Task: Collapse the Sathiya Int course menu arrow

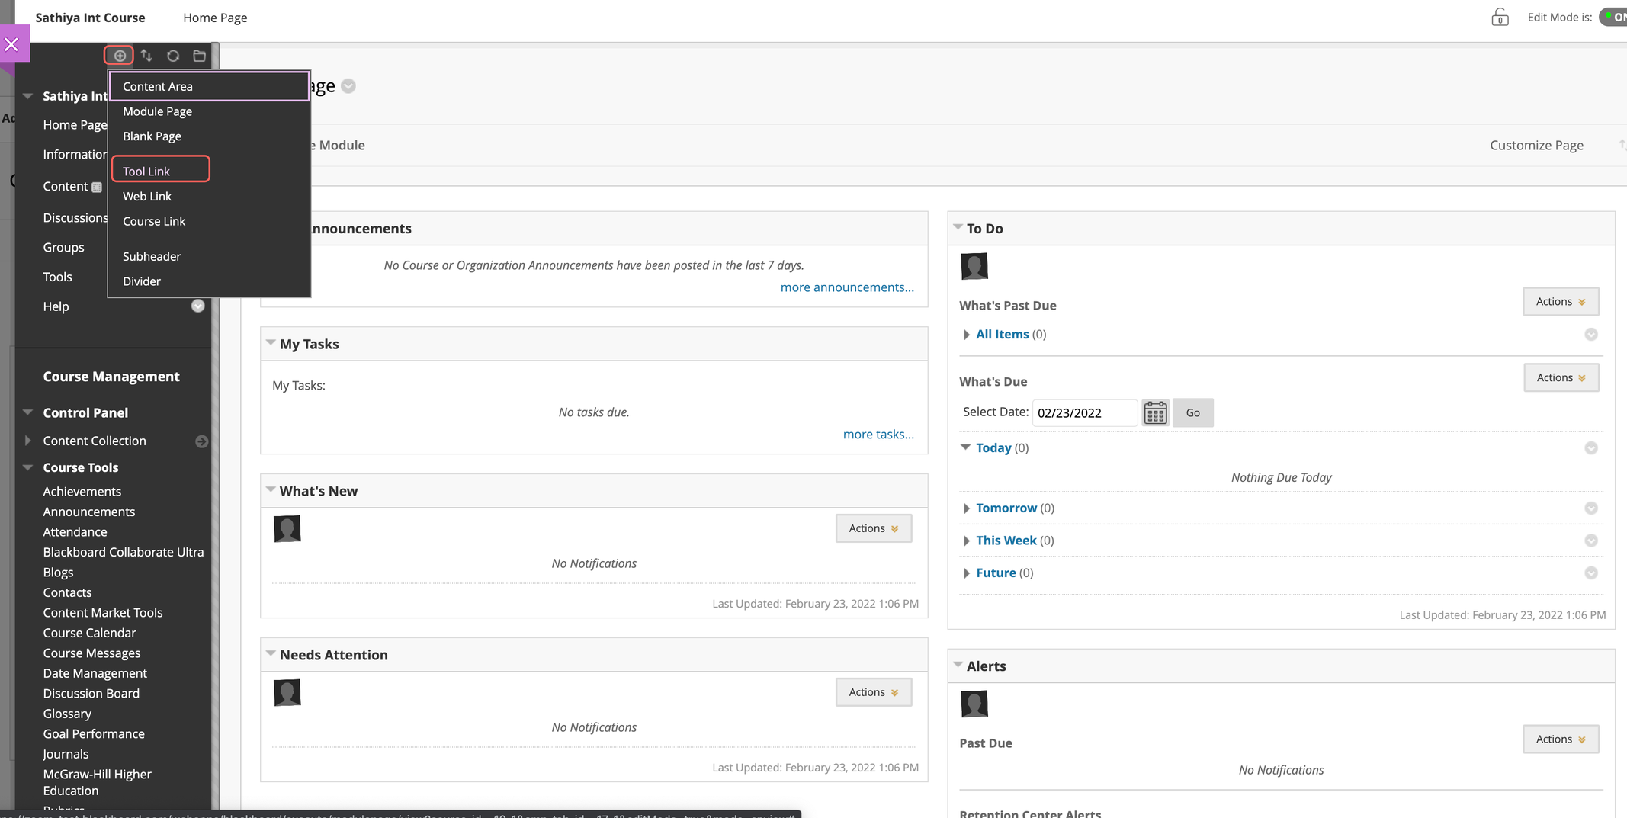Action: tap(28, 96)
